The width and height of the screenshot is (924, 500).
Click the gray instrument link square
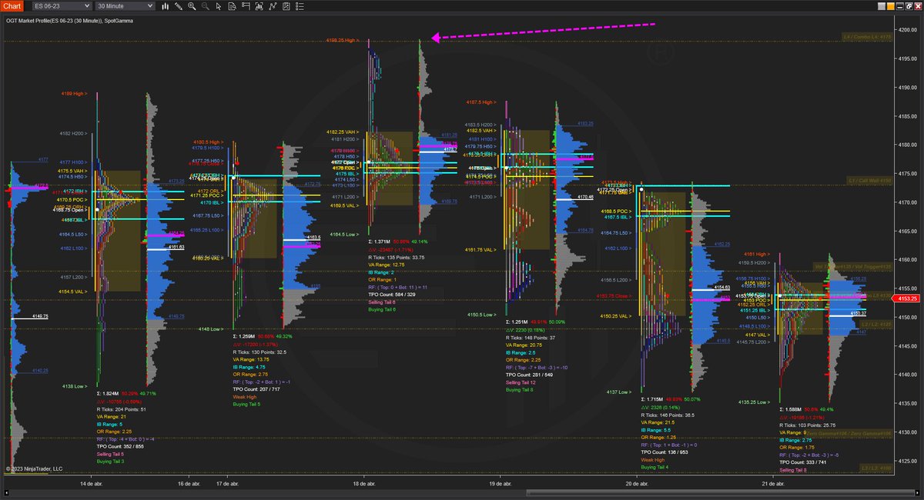(882, 6)
